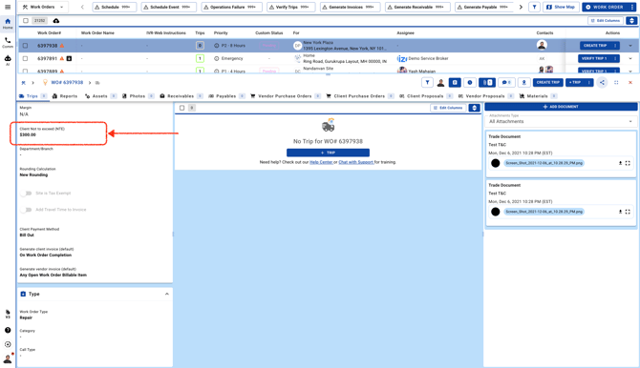Switch to the Assets tab
The width and height of the screenshot is (640, 368).
click(x=100, y=96)
